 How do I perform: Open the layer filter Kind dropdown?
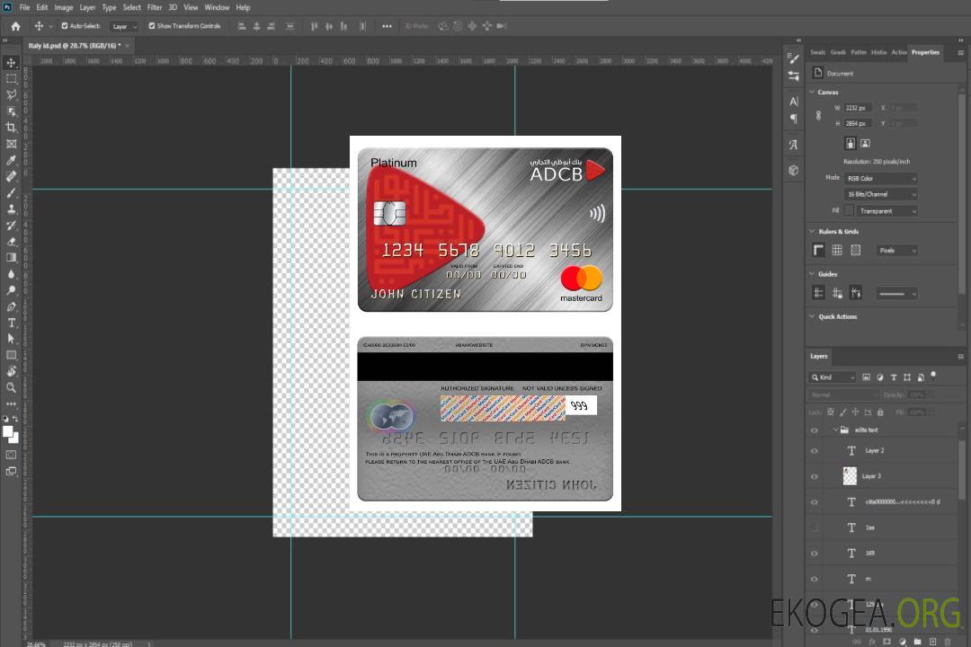point(833,377)
